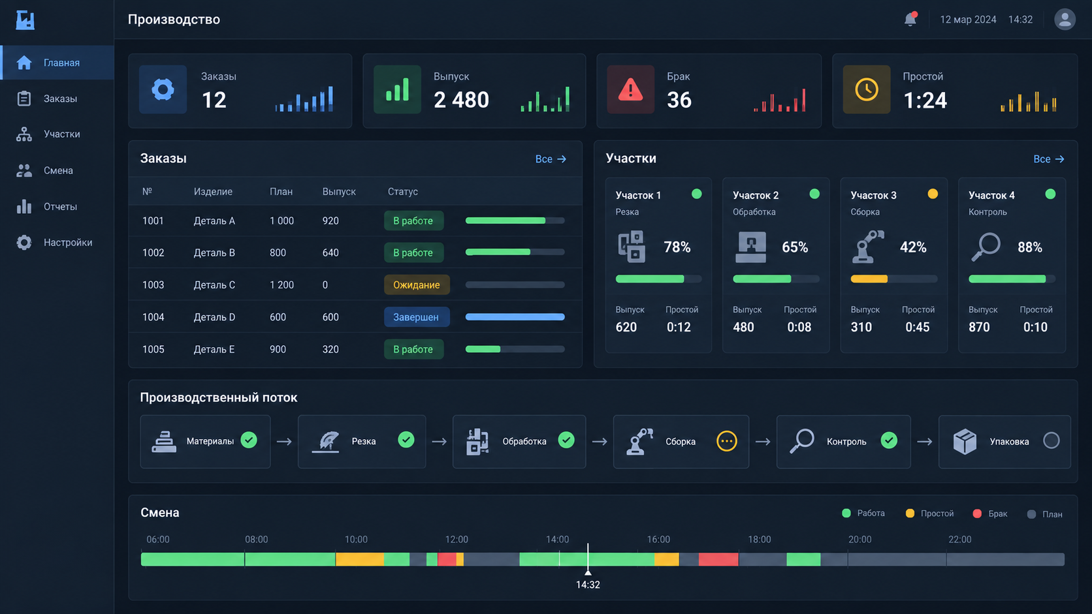The width and height of the screenshot is (1092, 614).
Task: Click the Выпуск value 2 480
Action: 461,100
